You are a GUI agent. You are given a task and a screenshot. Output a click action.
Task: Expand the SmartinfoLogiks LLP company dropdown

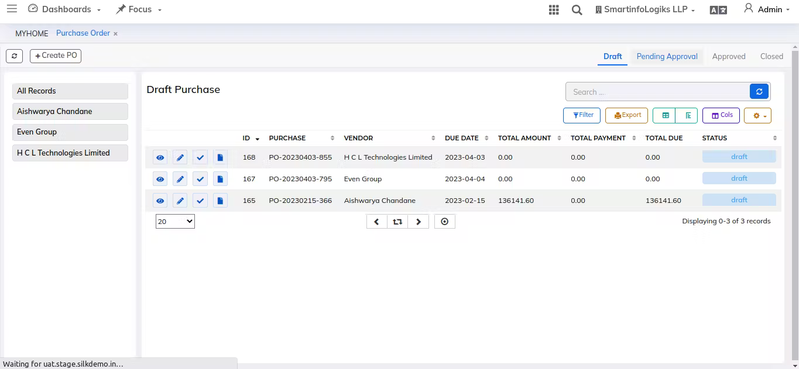[645, 9]
